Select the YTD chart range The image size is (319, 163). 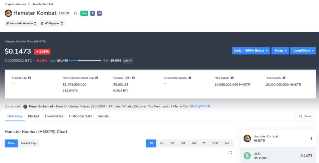215,143
